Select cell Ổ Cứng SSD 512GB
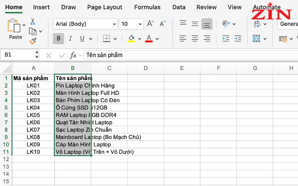This screenshot has height=186, width=298. pyautogui.click(x=73, y=108)
